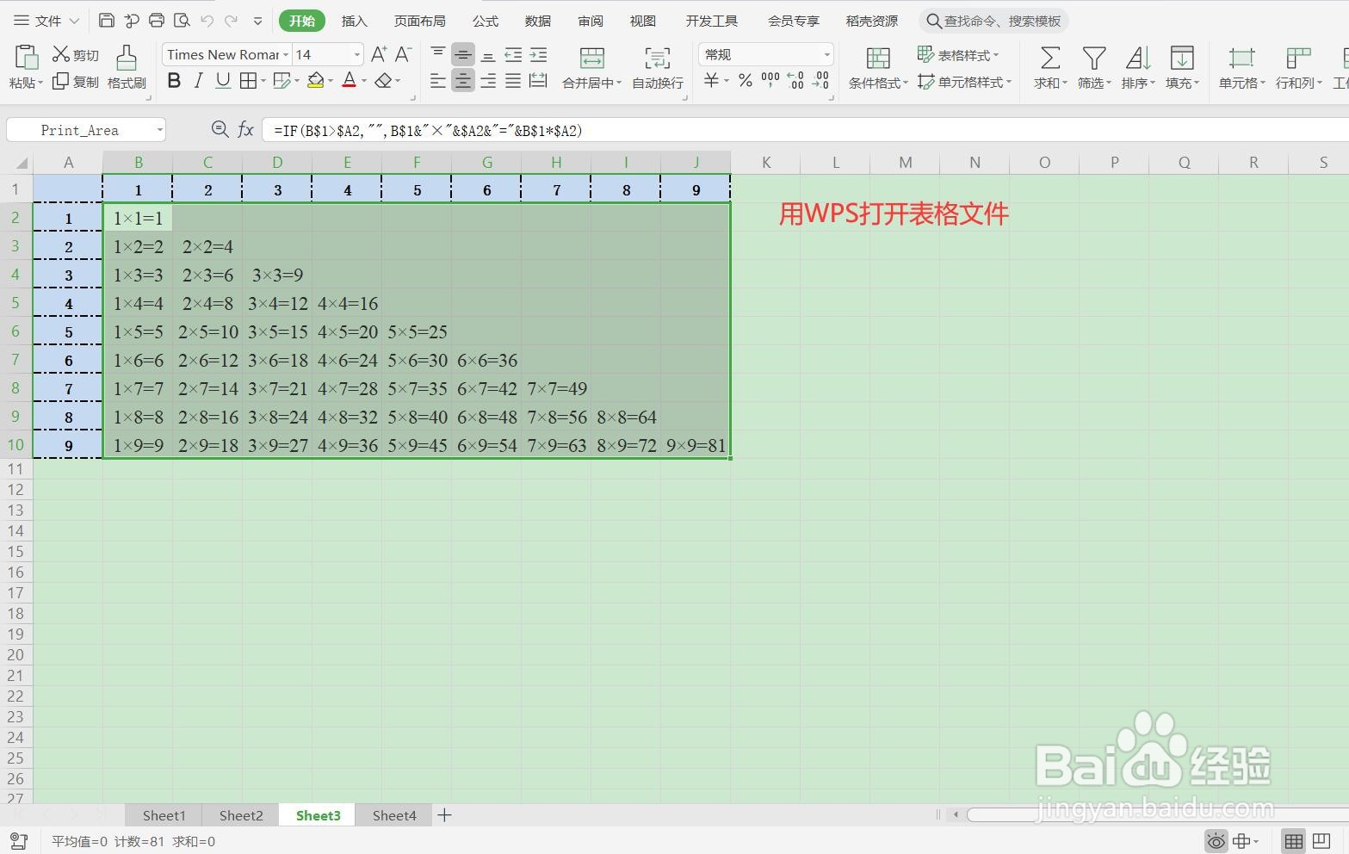
Task: Click the Redo arrow icon
Action: pyautogui.click(x=231, y=20)
